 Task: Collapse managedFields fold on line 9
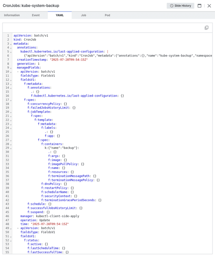click(11, 68)
